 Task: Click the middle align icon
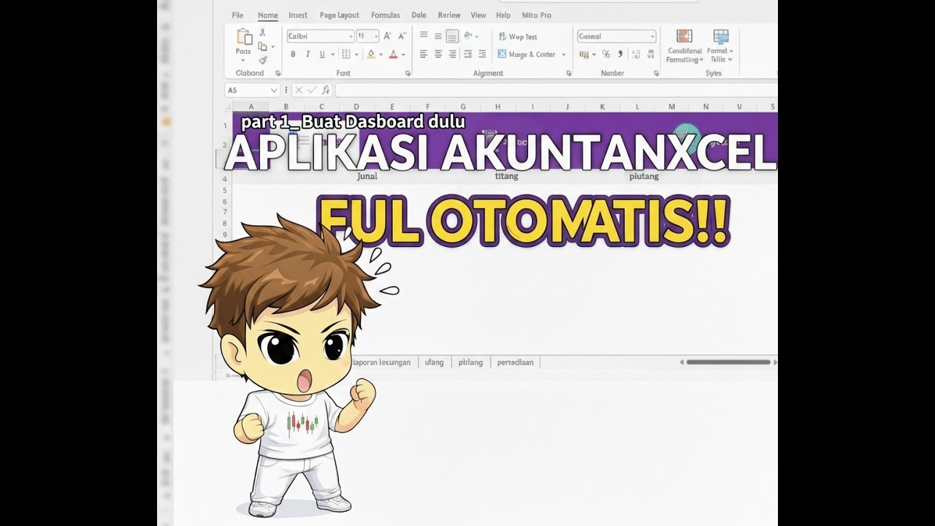point(438,36)
